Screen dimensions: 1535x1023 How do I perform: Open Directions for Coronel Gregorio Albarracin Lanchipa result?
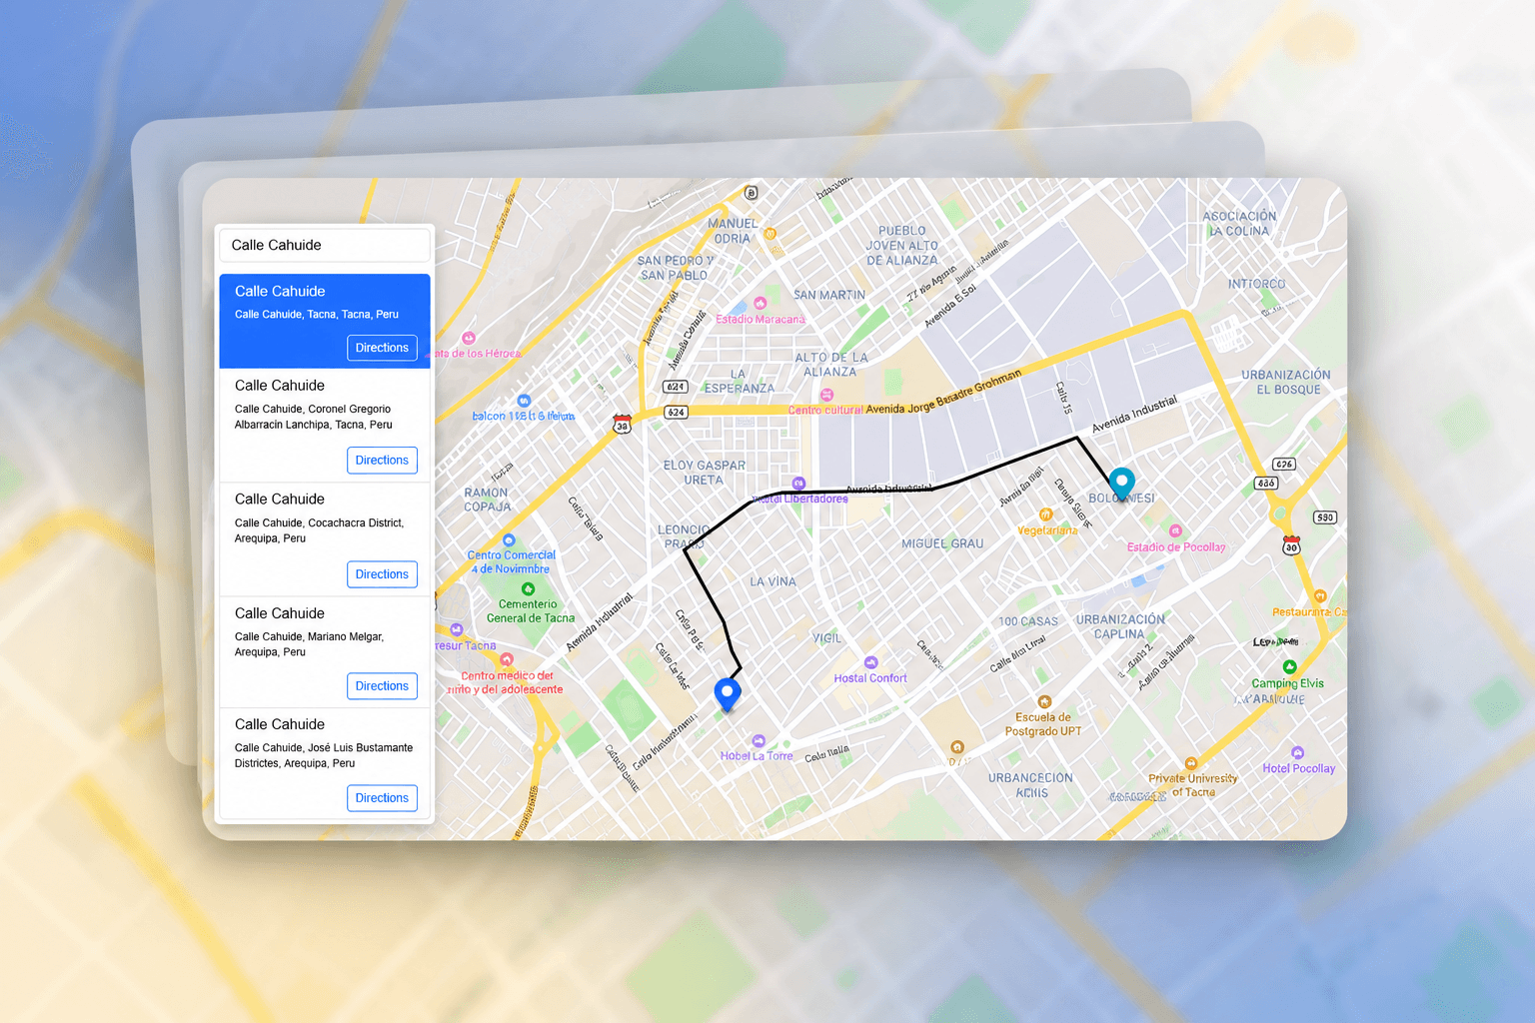click(x=382, y=461)
